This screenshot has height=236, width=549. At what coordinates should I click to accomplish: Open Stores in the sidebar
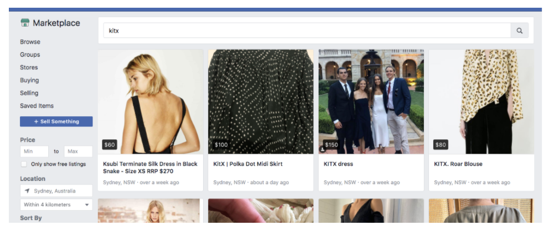click(x=29, y=68)
